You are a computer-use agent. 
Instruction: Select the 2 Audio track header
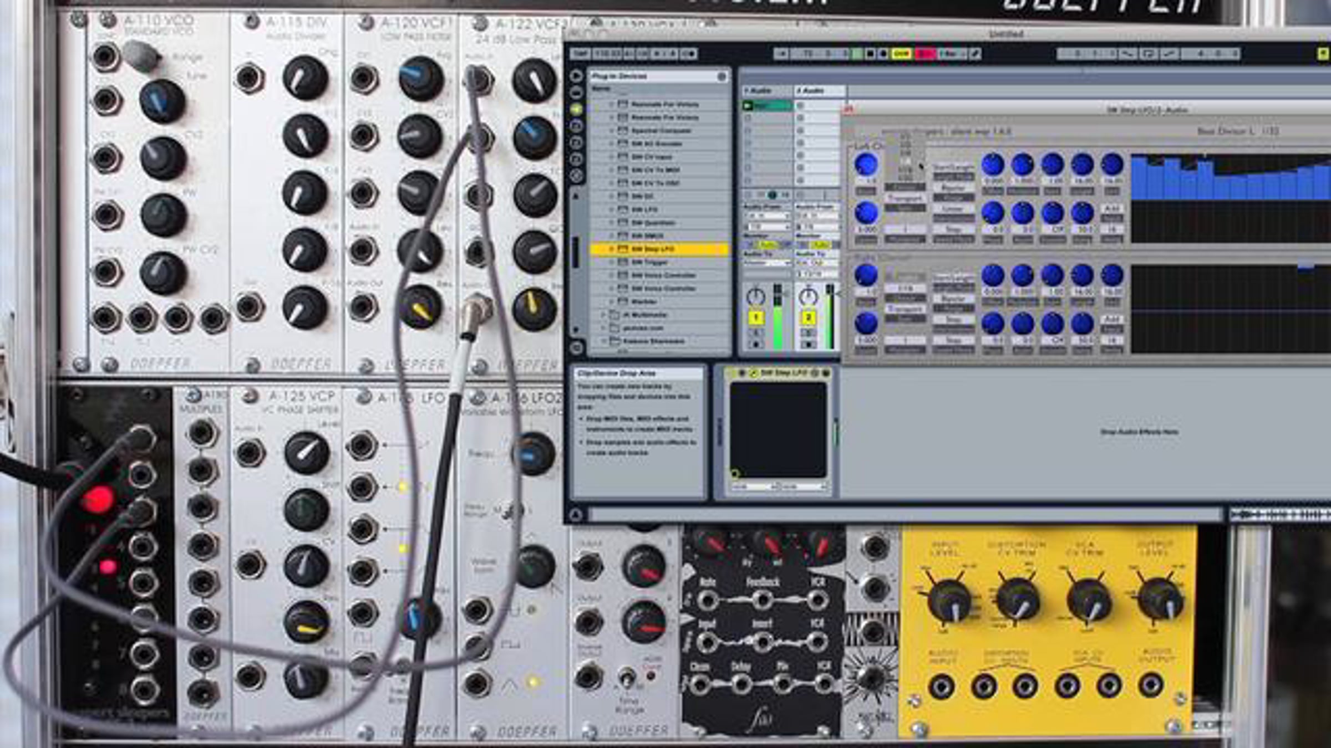(820, 90)
